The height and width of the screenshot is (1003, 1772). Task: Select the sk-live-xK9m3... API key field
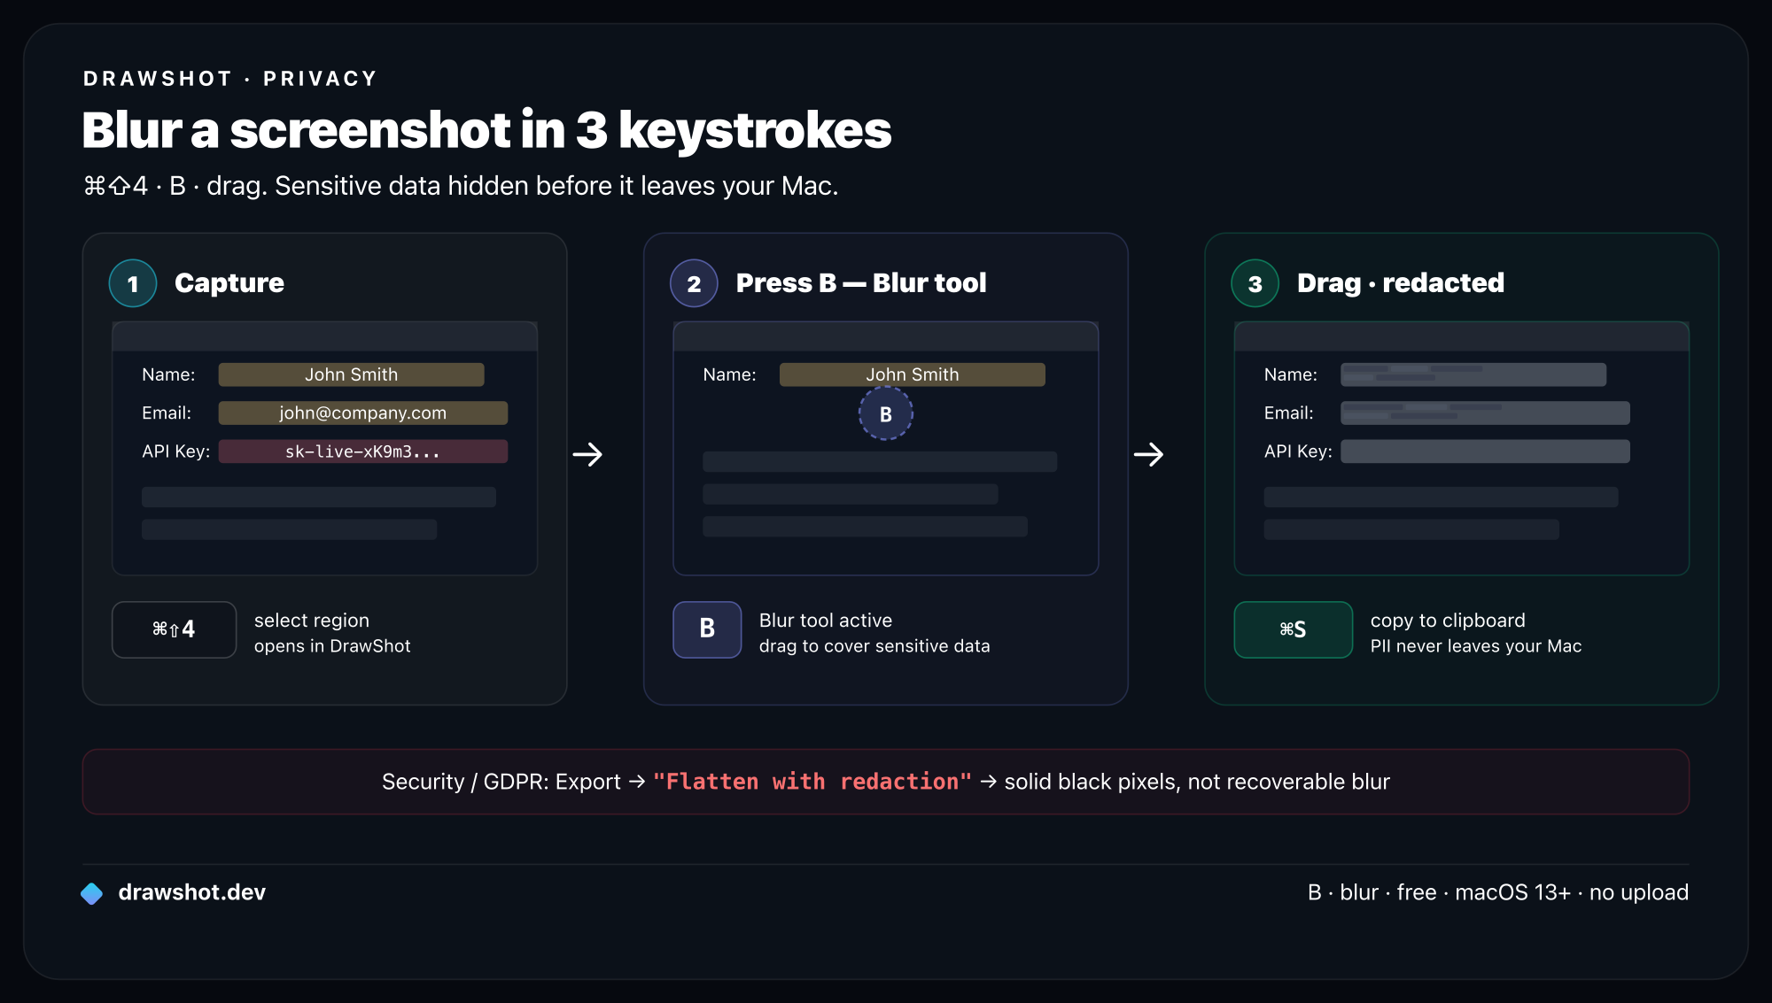362,451
